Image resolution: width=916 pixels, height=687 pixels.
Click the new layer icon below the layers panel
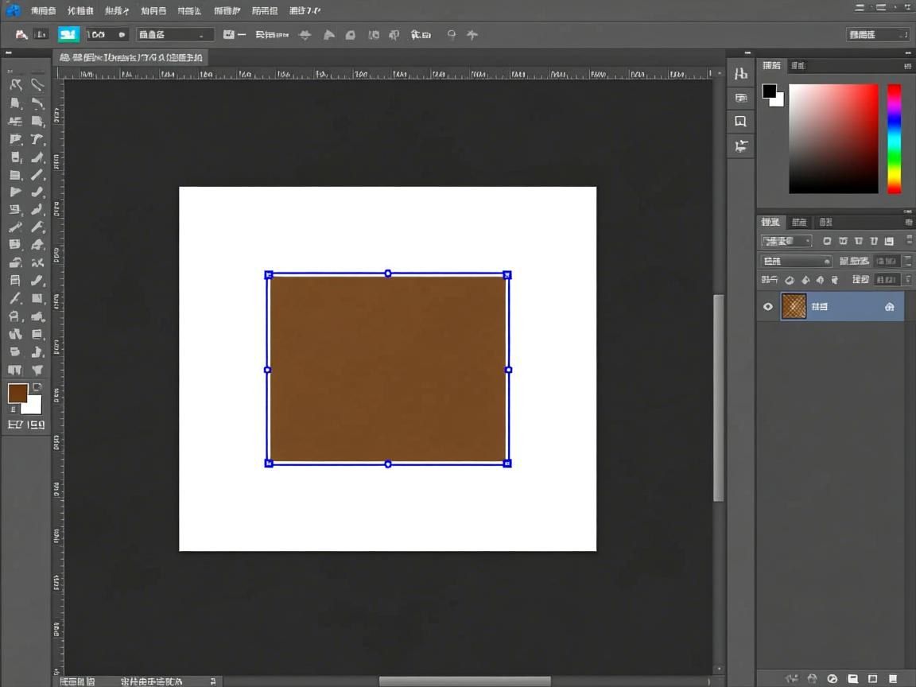click(872, 678)
